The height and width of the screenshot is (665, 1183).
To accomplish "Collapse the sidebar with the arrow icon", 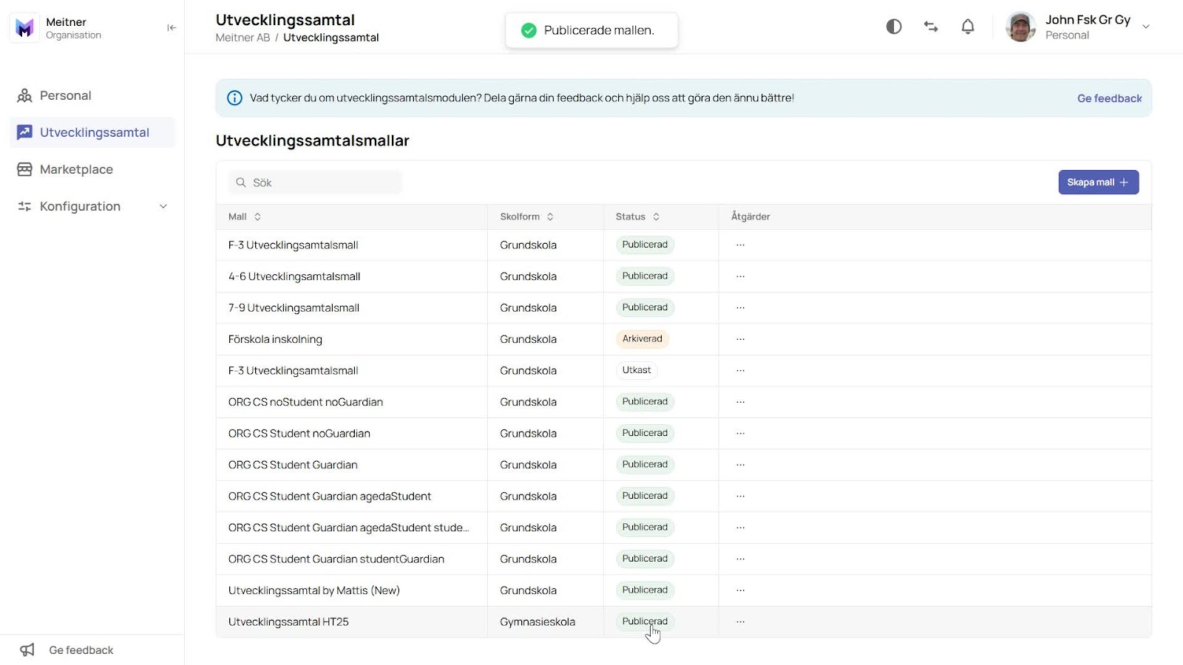I will tap(172, 27).
